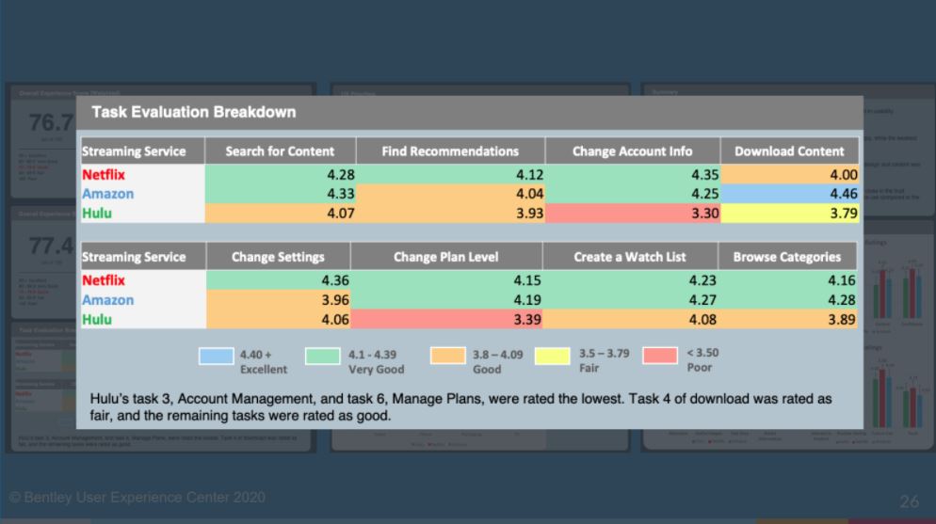Click the 77.4 score in the background slide
The height and width of the screenshot is (524, 936).
click(52, 245)
